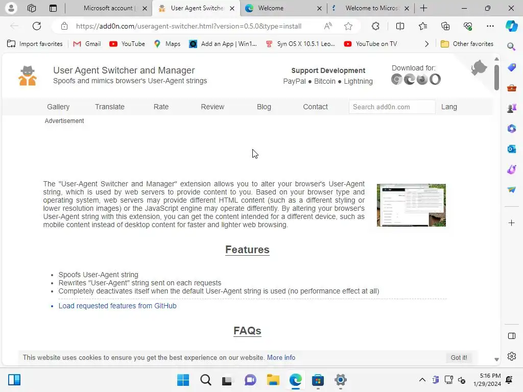Open the Favorites list icon

422,26
